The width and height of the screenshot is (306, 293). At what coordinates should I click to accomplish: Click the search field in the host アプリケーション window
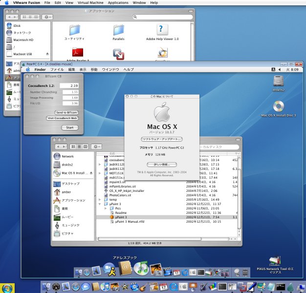pyautogui.click(x=163, y=17)
